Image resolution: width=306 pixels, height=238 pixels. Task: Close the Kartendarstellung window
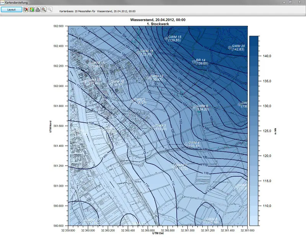(299, 2)
